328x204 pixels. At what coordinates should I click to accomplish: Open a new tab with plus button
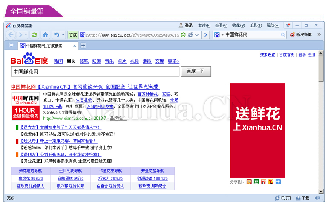click(x=83, y=46)
